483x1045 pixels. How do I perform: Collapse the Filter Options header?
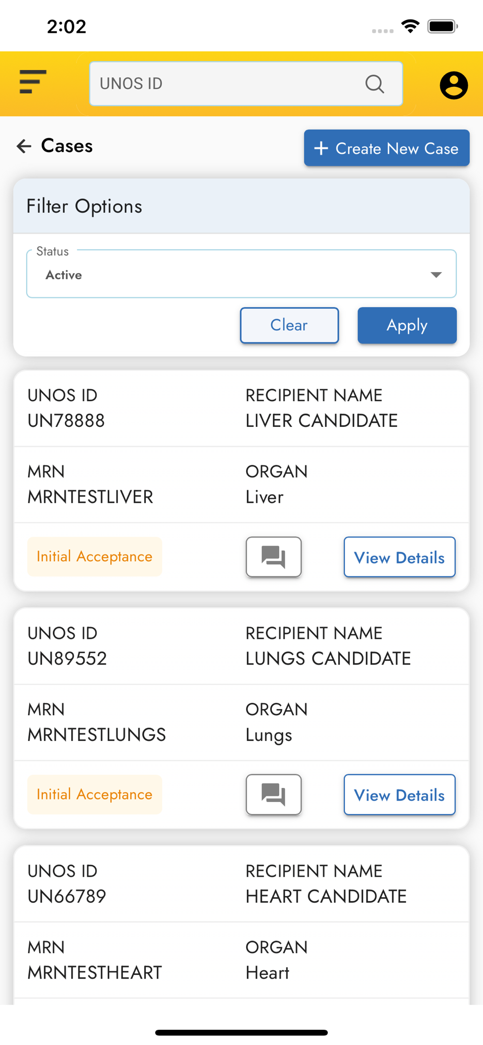pos(241,206)
